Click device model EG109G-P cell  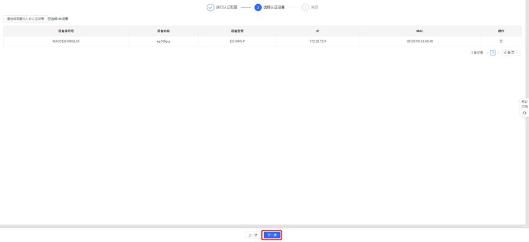click(237, 41)
